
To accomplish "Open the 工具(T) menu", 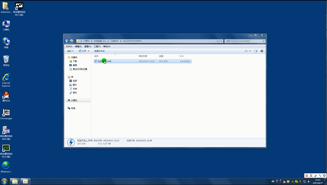I will 97,46.
